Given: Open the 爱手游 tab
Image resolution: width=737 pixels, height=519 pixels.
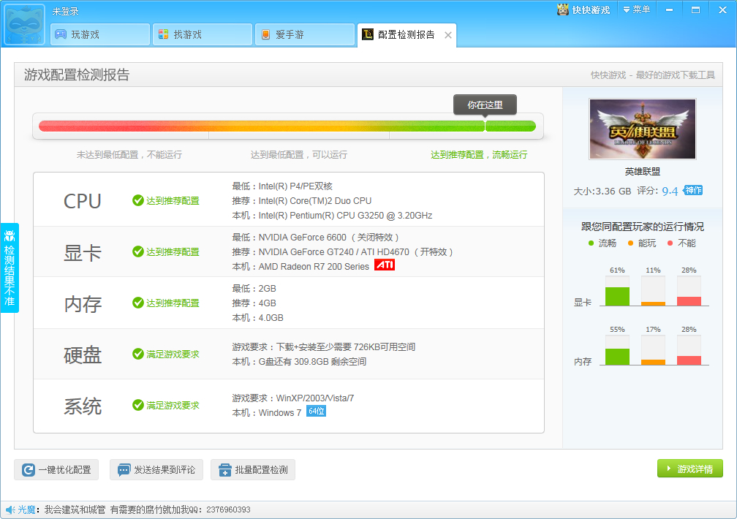Looking at the screenshot, I should click(305, 34).
